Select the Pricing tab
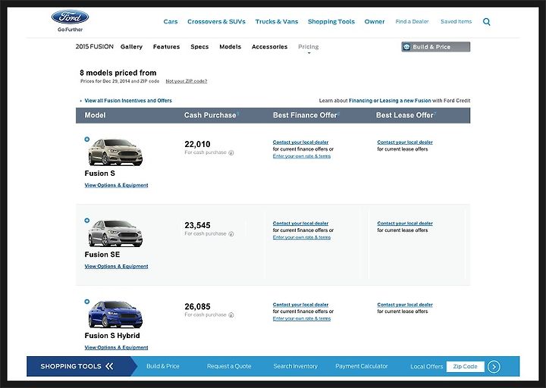546x388 pixels. point(308,47)
